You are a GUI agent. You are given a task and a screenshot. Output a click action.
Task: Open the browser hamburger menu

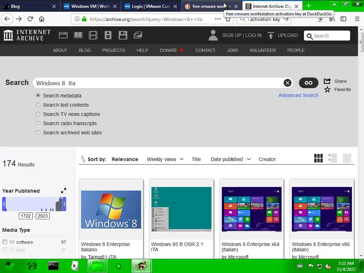pyautogui.click(x=357, y=19)
